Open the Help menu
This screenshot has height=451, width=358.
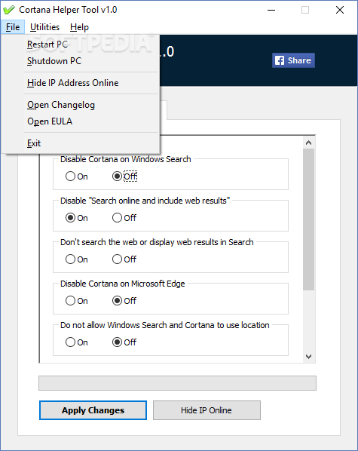click(x=79, y=27)
